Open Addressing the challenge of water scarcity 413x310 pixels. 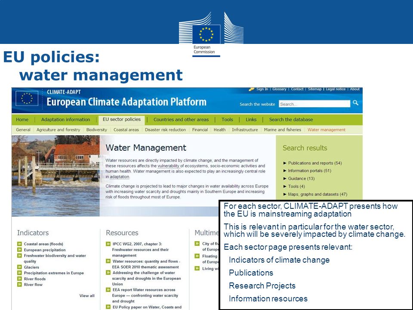coord(146,279)
